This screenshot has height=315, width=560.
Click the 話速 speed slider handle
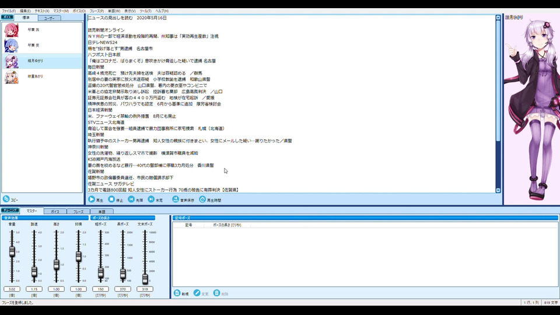(x=34, y=272)
